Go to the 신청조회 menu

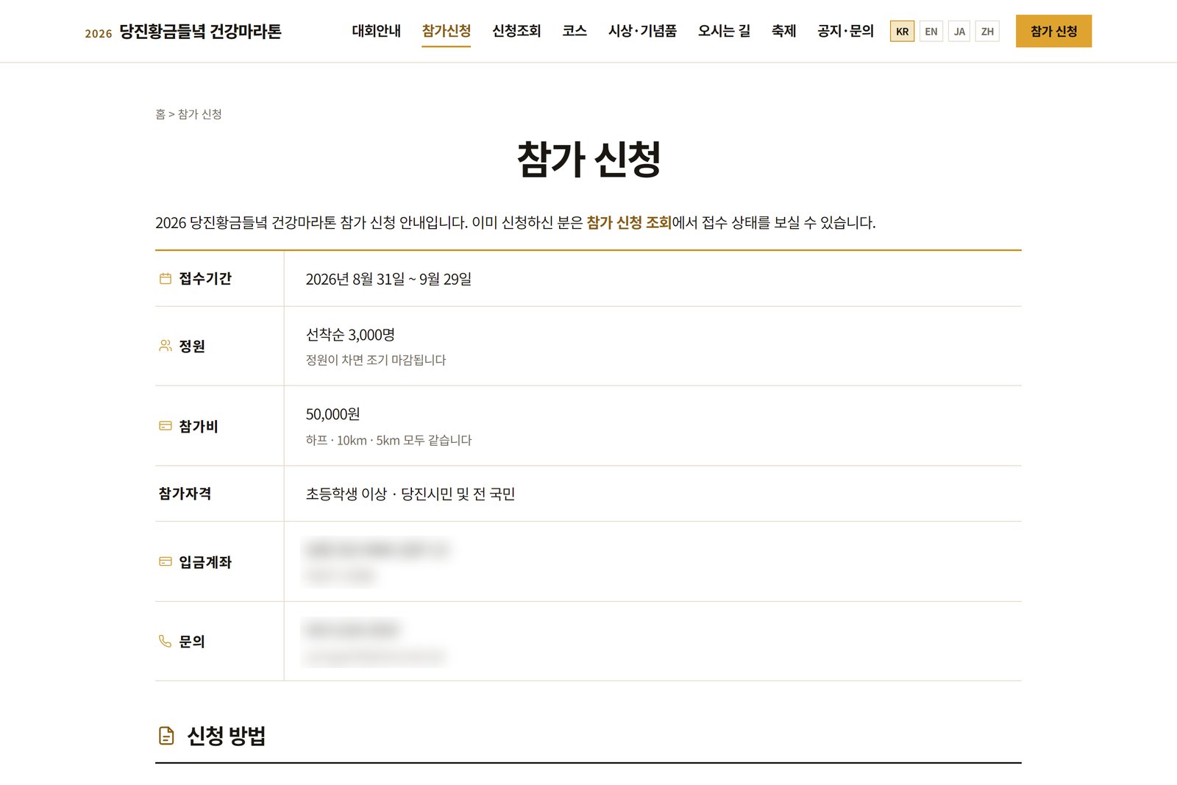tap(516, 31)
